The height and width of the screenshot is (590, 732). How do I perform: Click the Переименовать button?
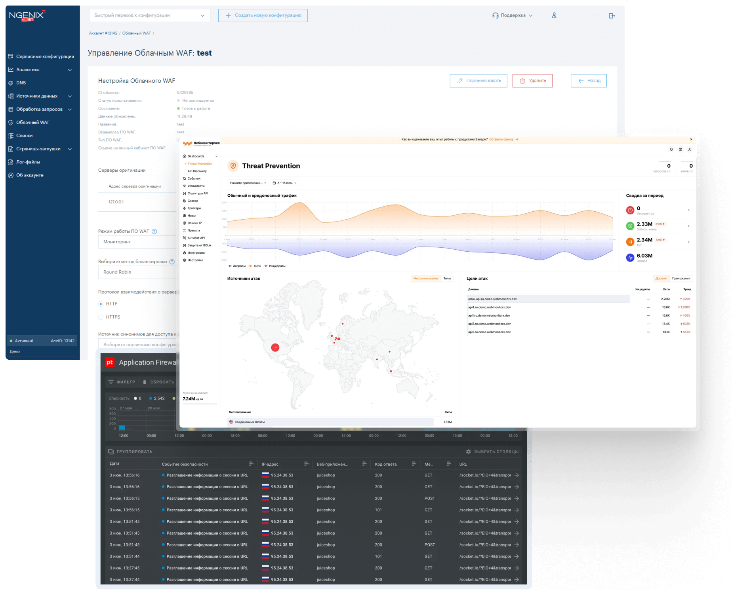[x=478, y=81]
